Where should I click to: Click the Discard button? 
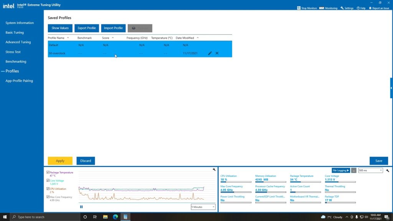coord(86,161)
